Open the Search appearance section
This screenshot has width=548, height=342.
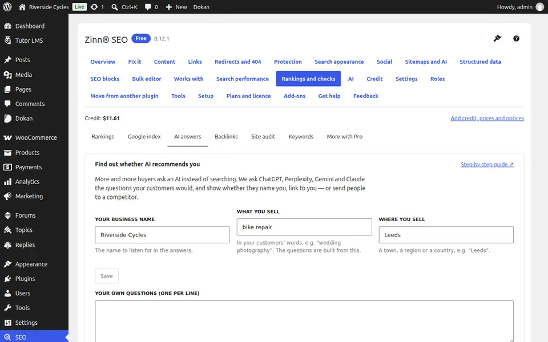click(339, 62)
